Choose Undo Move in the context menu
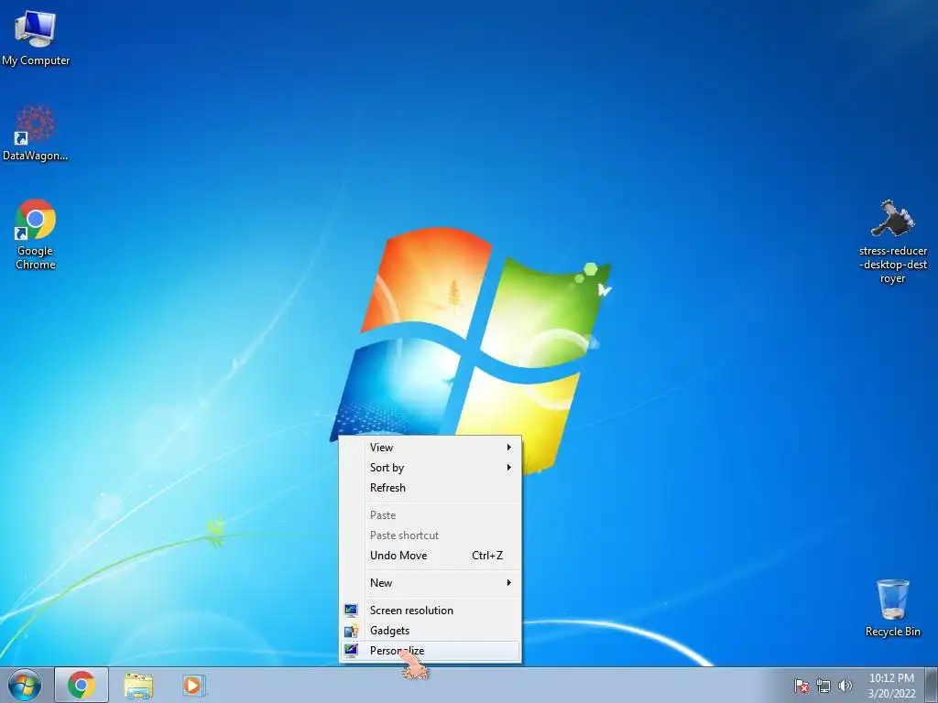Image resolution: width=938 pixels, height=703 pixels. 431,556
